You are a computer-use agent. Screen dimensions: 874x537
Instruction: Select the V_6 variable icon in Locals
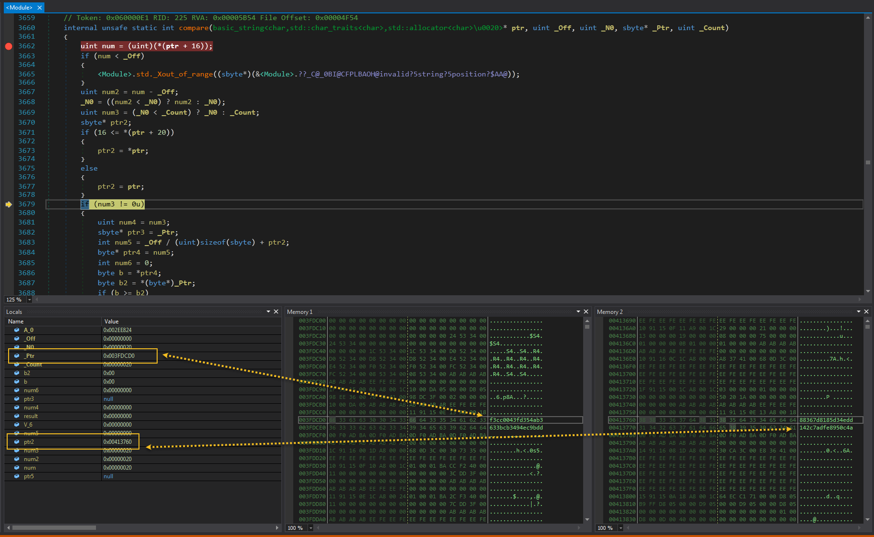[x=17, y=425]
